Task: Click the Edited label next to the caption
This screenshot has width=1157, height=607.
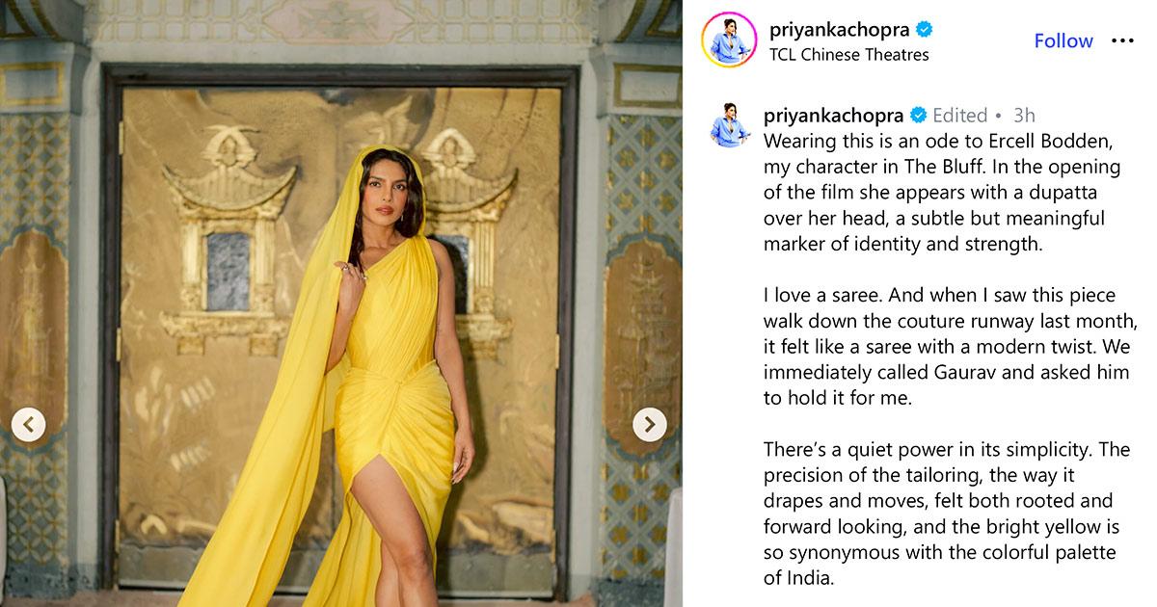Action: pos(960,116)
